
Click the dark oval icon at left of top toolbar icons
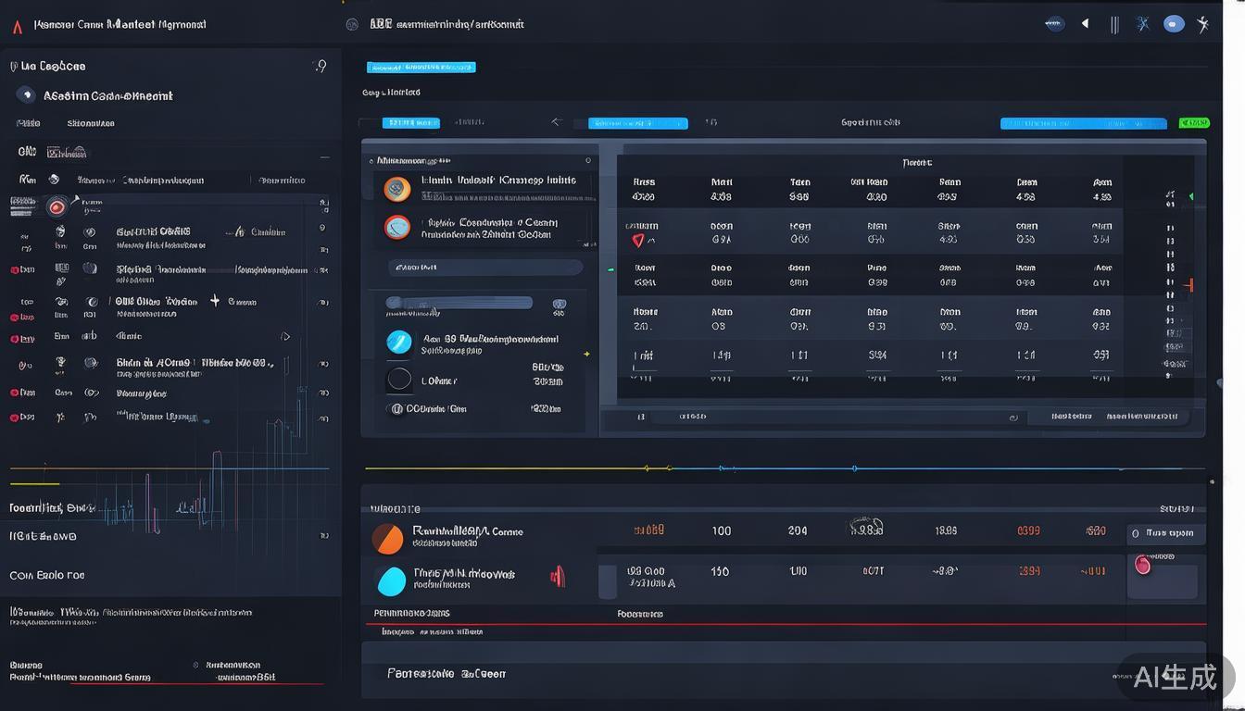[x=1054, y=24]
